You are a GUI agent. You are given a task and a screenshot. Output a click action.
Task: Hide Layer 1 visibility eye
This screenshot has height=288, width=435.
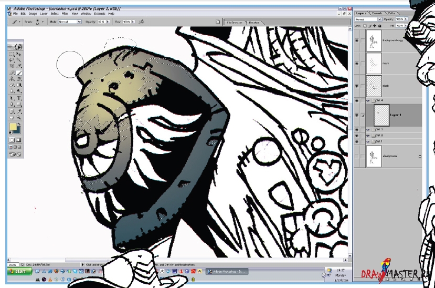click(x=357, y=115)
